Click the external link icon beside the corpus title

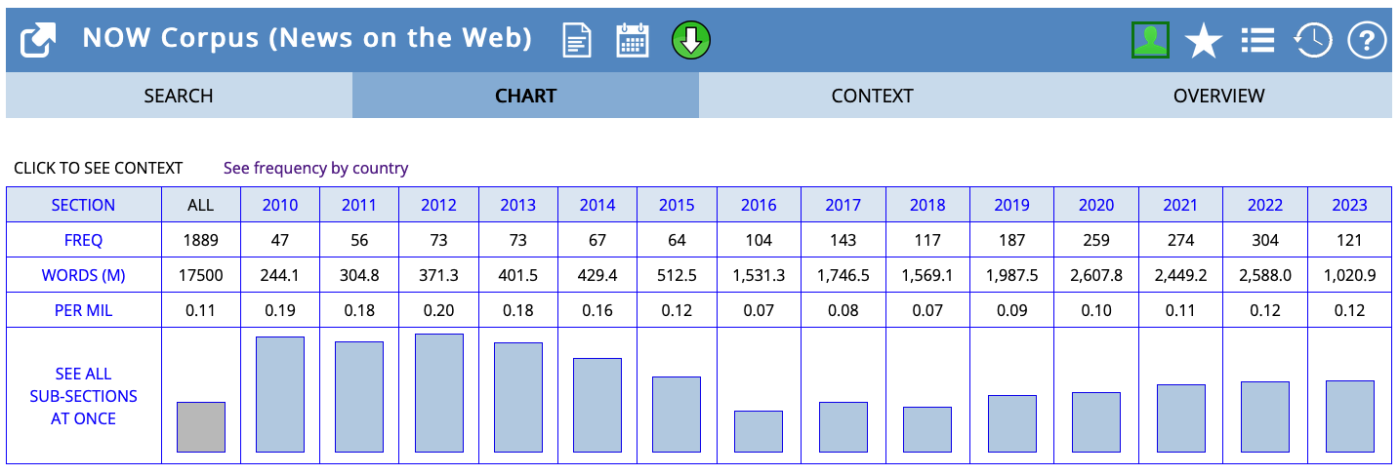(38, 40)
